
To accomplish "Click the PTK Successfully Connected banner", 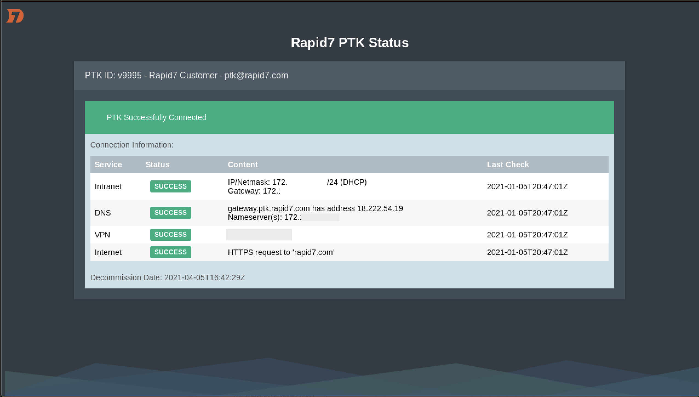I will (156, 117).
